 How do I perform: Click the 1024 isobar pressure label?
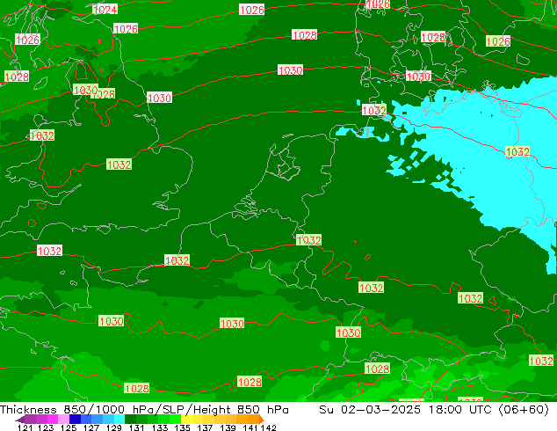pos(105,10)
